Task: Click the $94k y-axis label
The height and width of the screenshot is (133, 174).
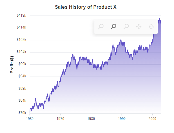Action: point(22,76)
